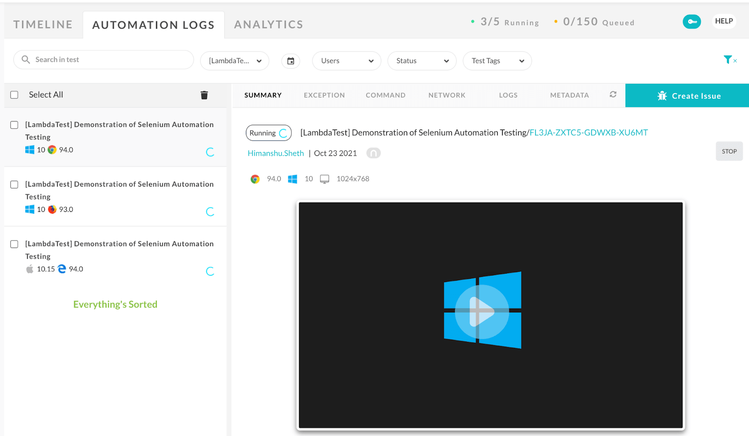Open the NETWORK tab of the test
This screenshot has width=749, height=436.
click(447, 95)
